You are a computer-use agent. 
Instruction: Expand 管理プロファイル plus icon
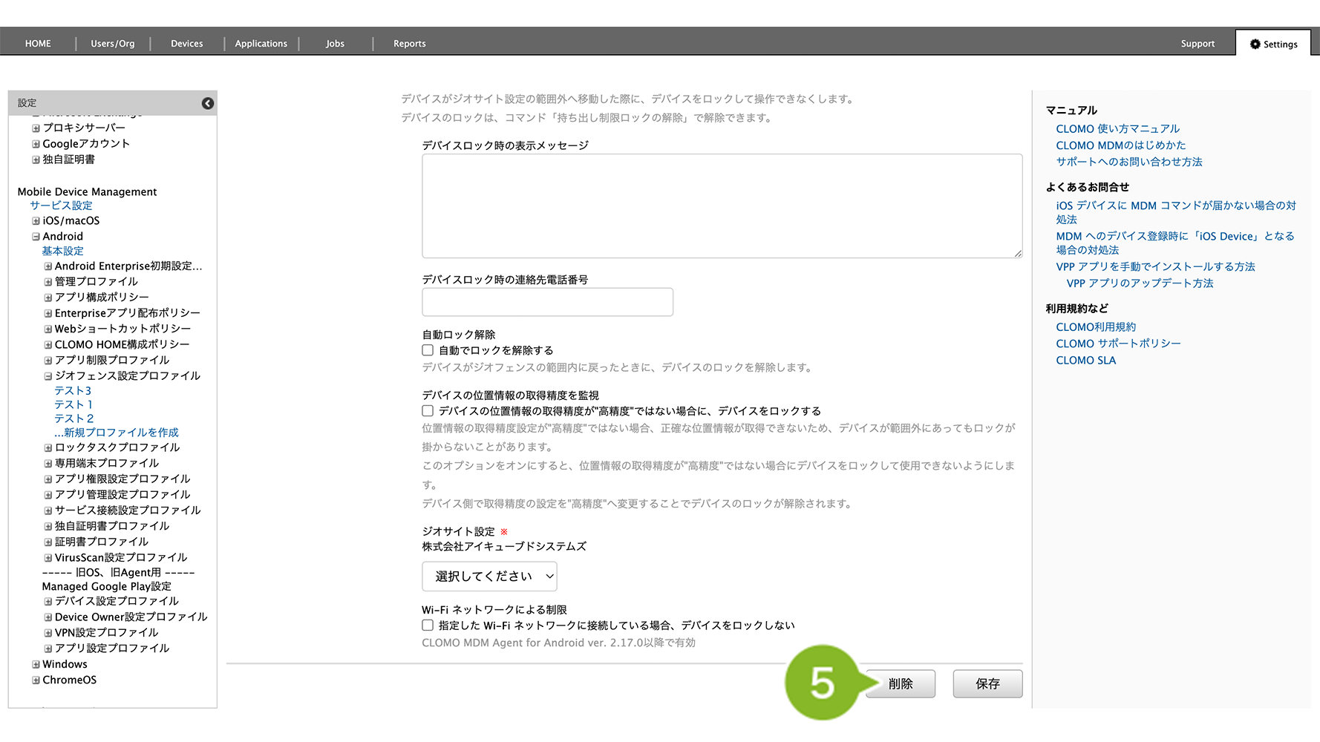pyautogui.click(x=48, y=282)
